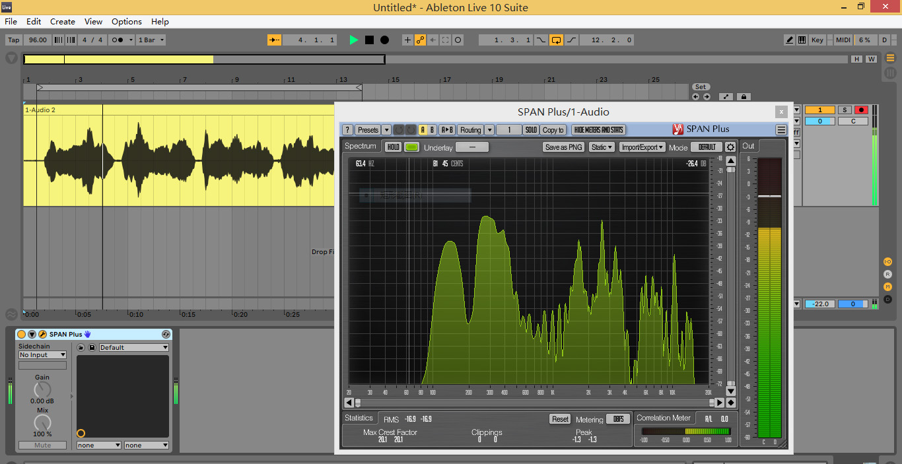Open the Import/Export dropdown
The height and width of the screenshot is (464, 902).
pos(642,147)
